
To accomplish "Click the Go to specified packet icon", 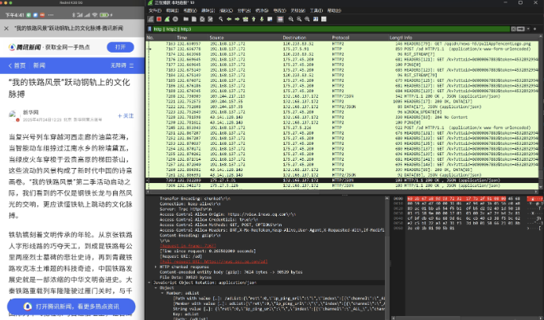I will point(246,19).
